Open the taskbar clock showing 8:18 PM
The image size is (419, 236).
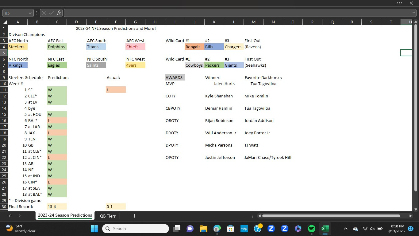[395, 229]
